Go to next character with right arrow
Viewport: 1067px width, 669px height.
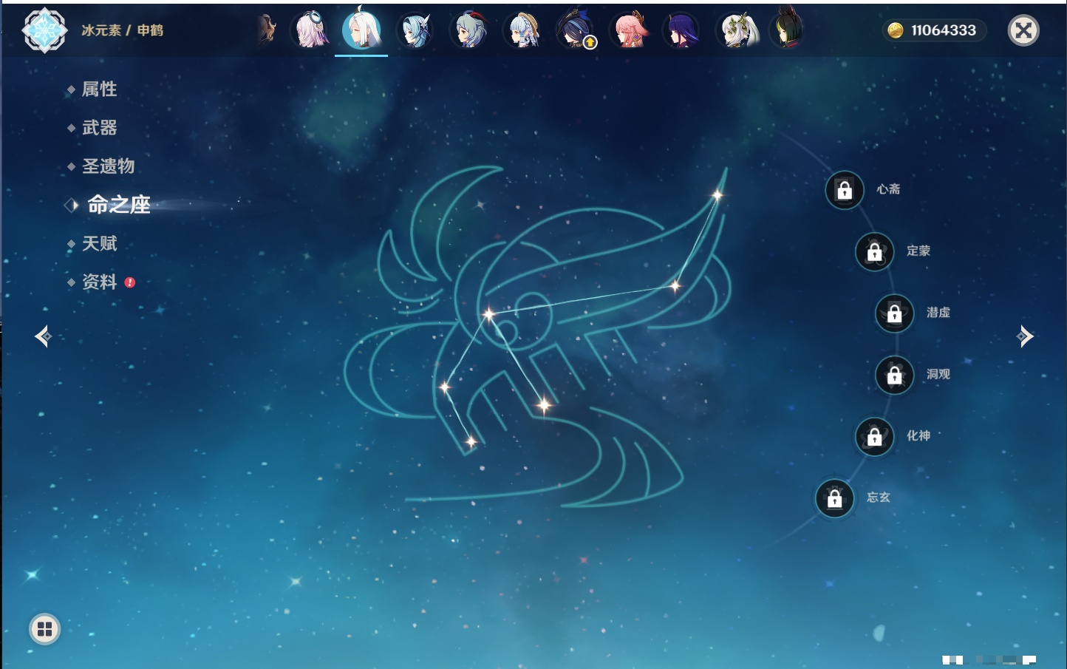point(1025,336)
